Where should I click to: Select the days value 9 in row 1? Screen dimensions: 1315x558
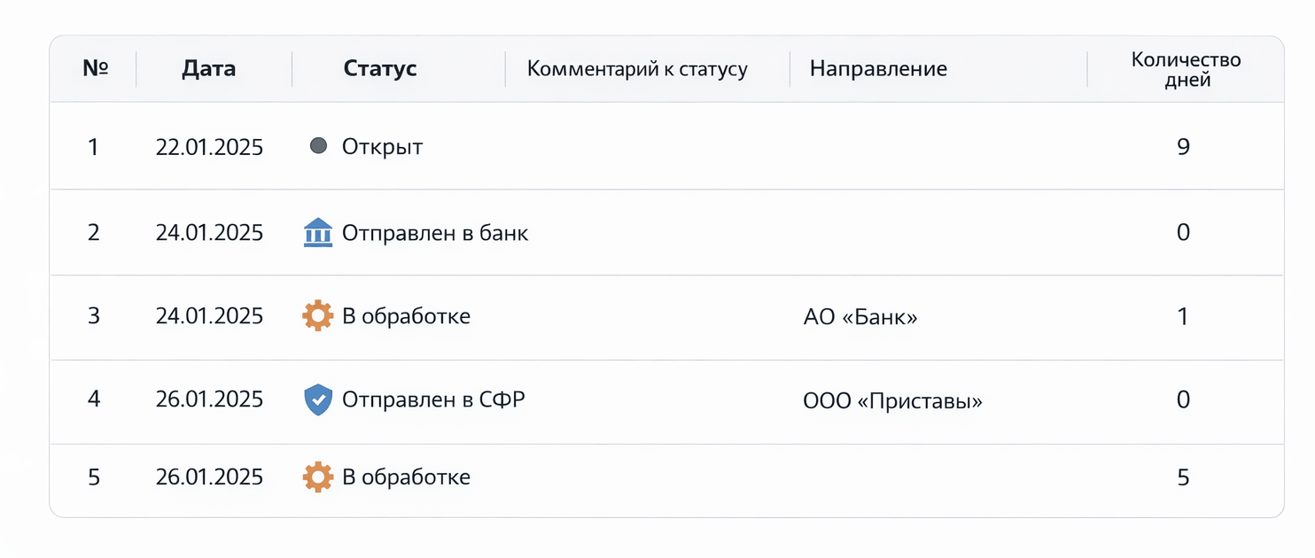pos(1183,147)
